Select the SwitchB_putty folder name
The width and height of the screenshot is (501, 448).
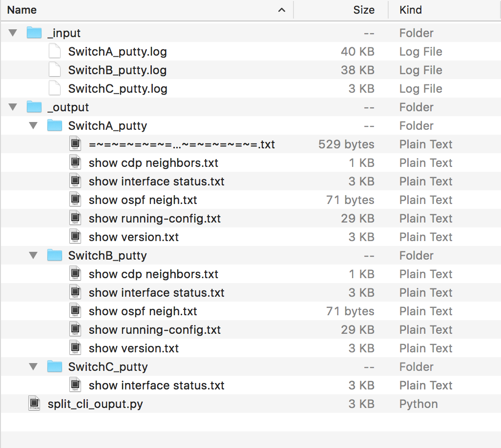108,256
